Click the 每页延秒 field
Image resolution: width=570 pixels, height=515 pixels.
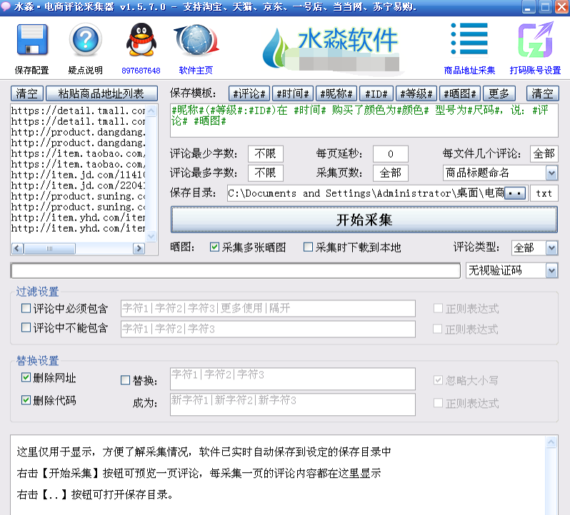point(391,154)
